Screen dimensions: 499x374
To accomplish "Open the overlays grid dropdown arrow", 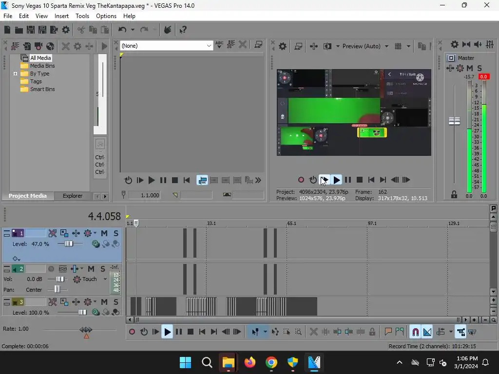I will 408,46.
